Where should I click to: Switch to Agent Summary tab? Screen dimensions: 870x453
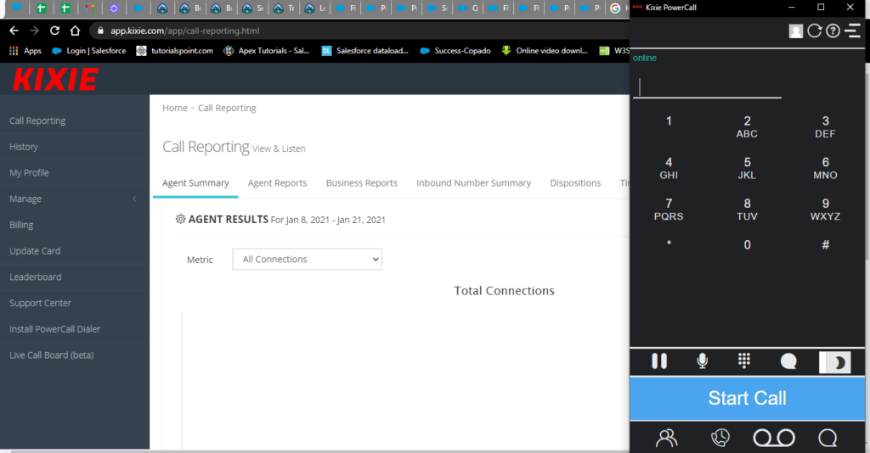[x=195, y=182]
